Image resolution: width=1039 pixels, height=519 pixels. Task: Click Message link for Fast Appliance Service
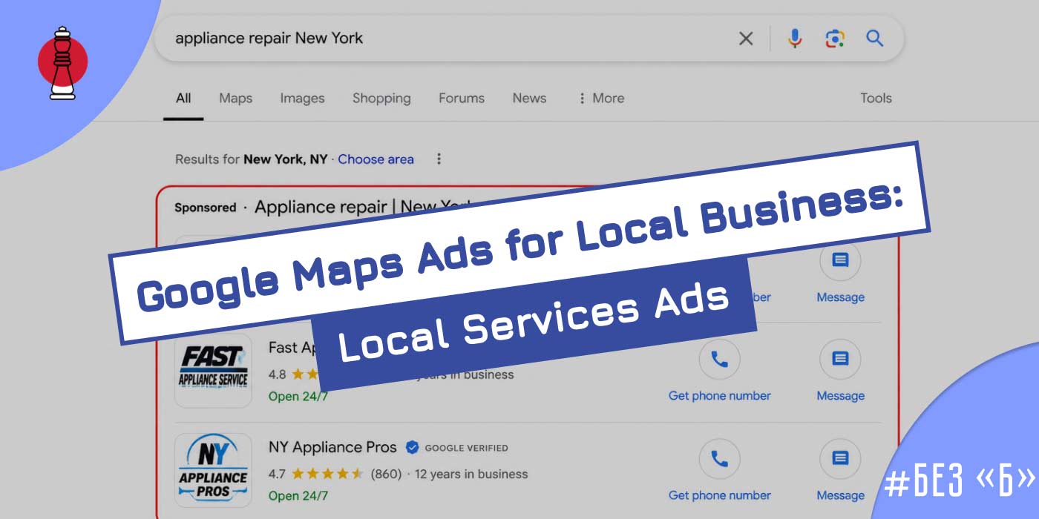pyautogui.click(x=840, y=396)
